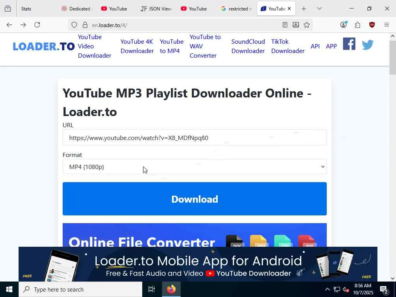The image size is (396, 297).
Task: Click the page vertical scrollbar thumb
Action: pyautogui.click(x=392, y=58)
